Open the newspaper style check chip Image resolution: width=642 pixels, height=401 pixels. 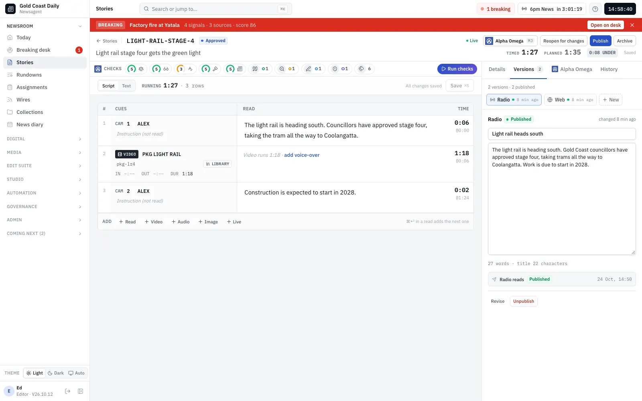click(x=235, y=69)
